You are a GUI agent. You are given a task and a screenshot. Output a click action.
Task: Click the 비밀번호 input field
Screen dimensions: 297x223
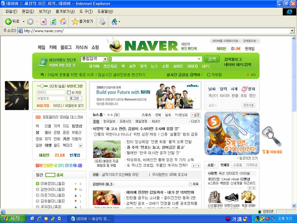point(51,98)
